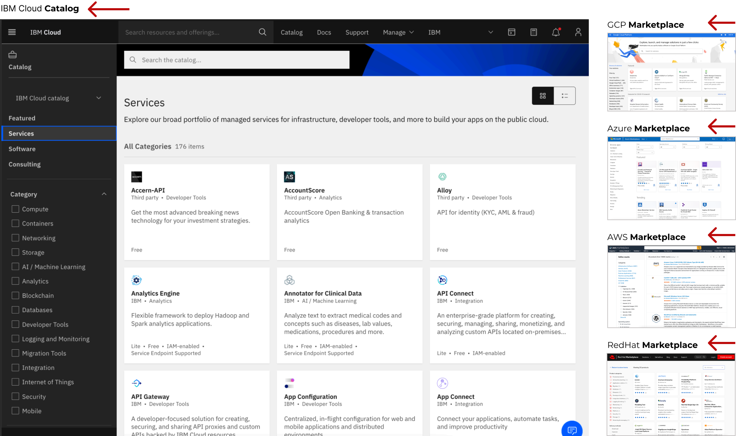This screenshot has width=736, height=436.
Task: Select the Docs tab in top navigation
Action: click(x=324, y=32)
